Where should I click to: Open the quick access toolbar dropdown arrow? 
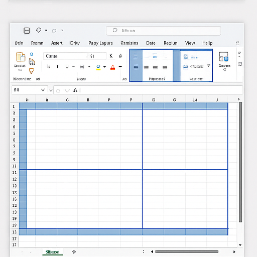pyautogui.click(x=62, y=31)
